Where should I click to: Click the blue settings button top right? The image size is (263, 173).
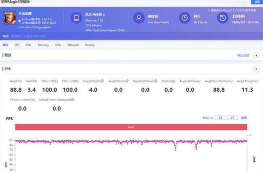(x=257, y=2)
